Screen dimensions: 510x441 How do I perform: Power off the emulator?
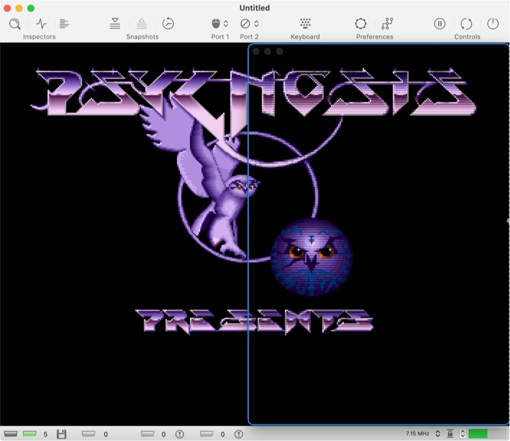[493, 24]
